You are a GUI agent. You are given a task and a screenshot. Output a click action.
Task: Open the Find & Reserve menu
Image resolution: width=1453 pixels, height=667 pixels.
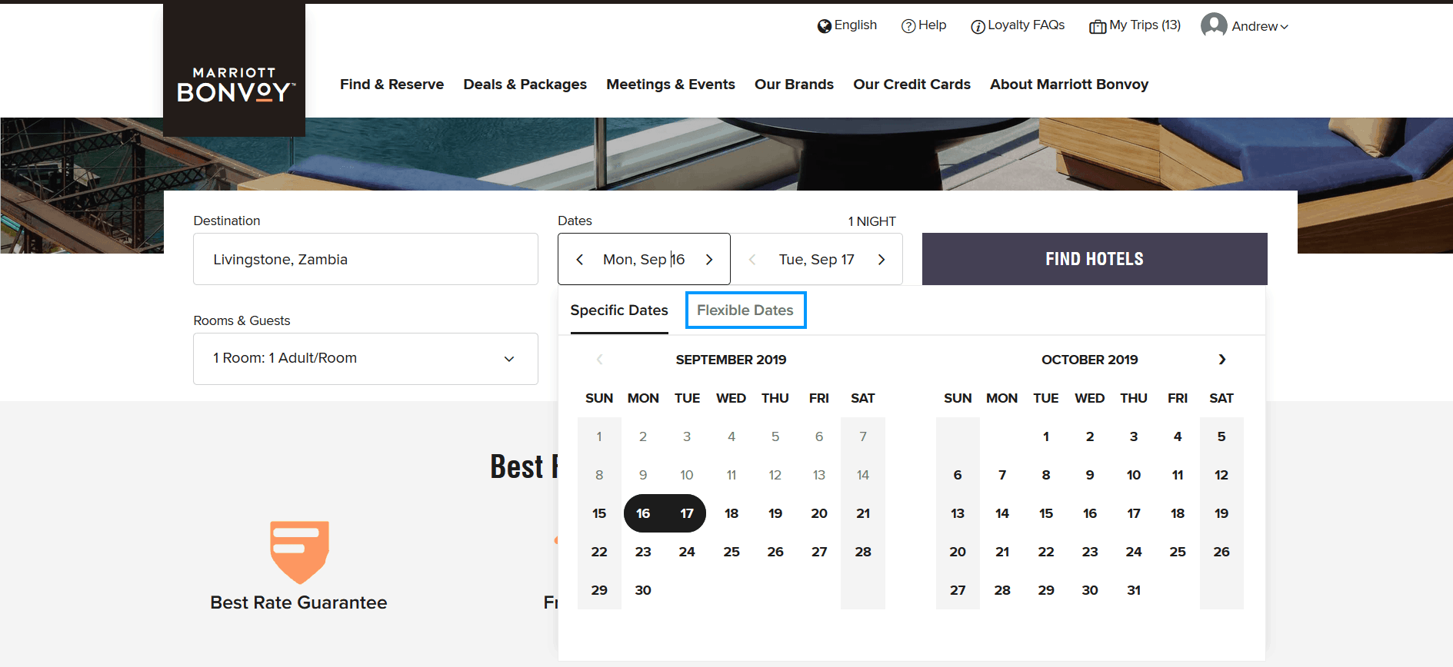click(392, 85)
